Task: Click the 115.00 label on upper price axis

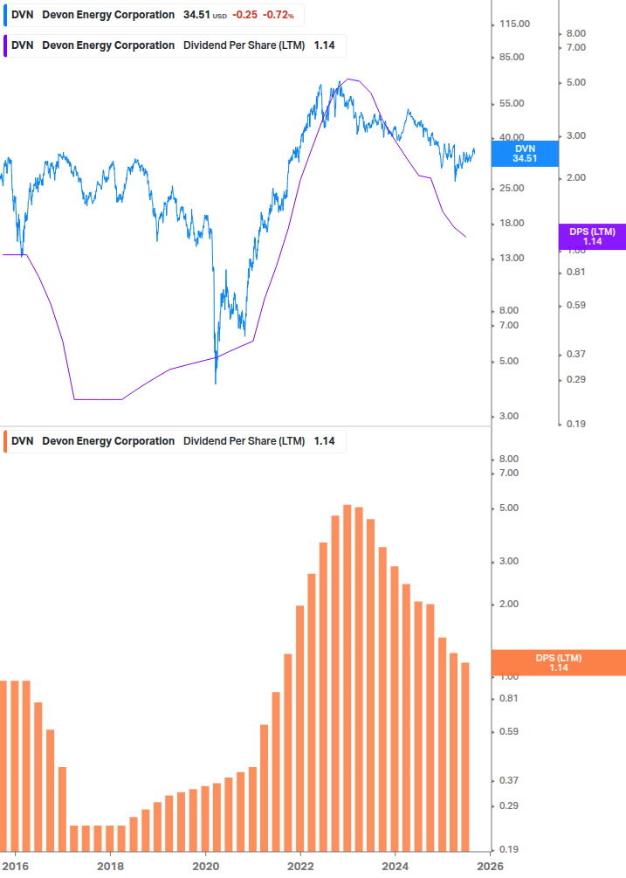Action: (x=514, y=24)
